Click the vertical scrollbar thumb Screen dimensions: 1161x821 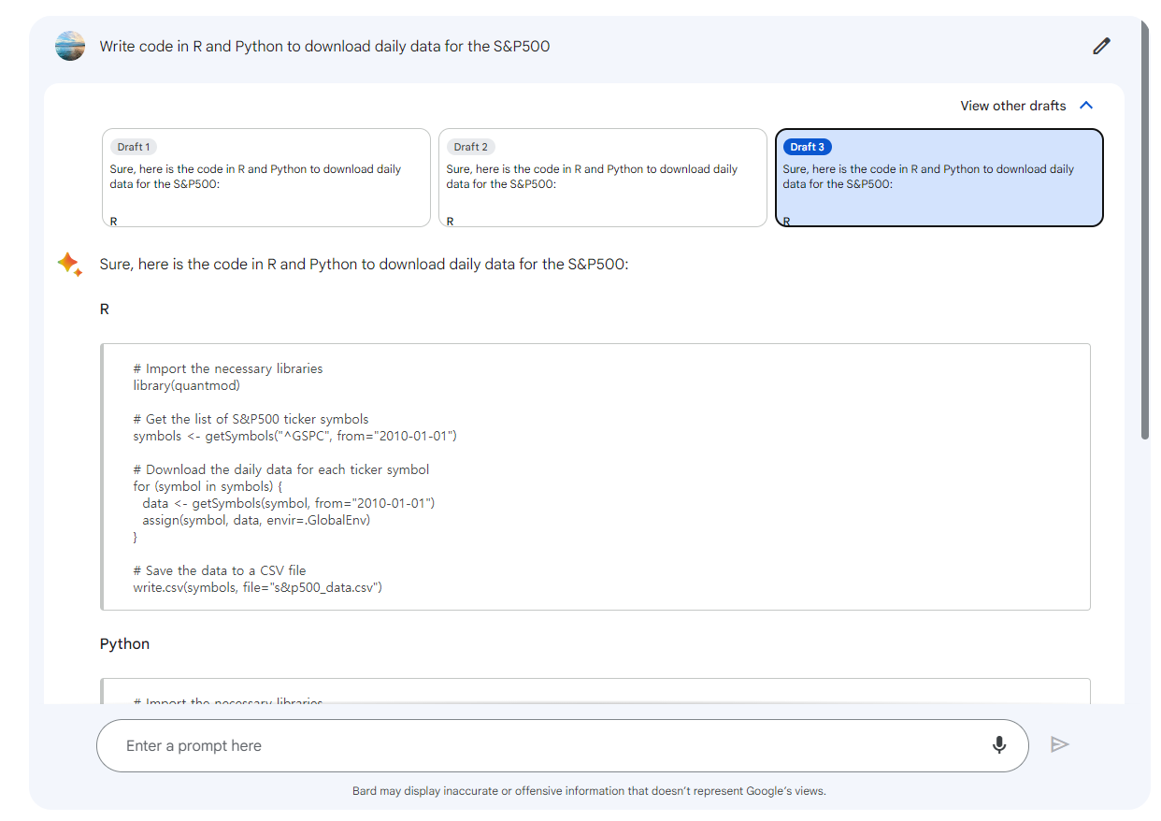(1145, 229)
